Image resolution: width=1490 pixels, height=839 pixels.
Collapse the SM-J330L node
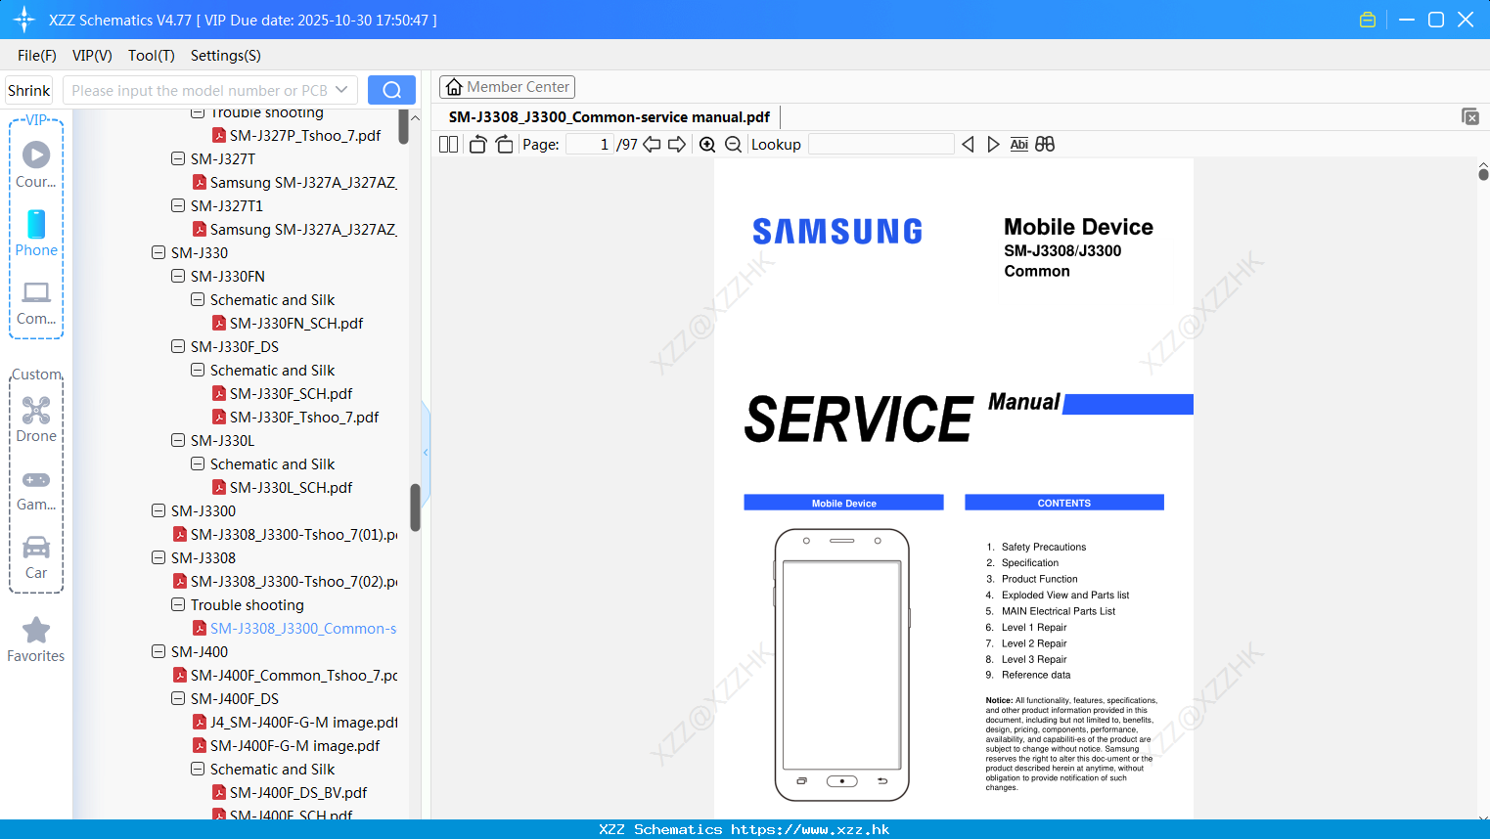click(178, 440)
